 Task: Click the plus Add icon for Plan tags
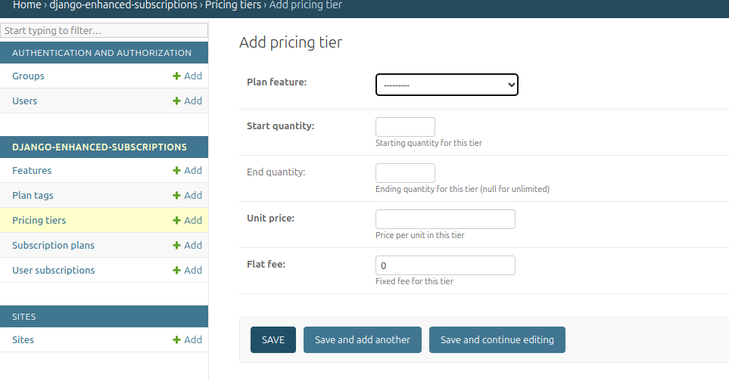(x=176, y=196)
